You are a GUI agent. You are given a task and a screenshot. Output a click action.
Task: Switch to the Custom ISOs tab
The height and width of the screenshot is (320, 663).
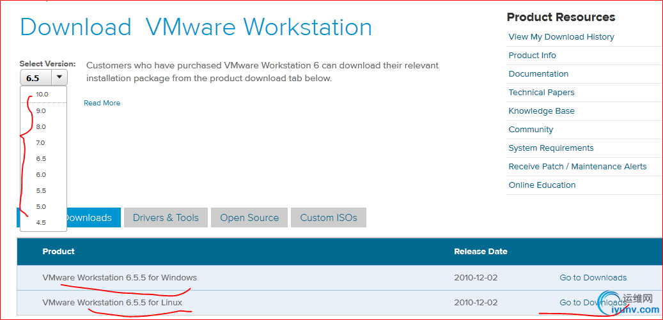click(329, 218)
